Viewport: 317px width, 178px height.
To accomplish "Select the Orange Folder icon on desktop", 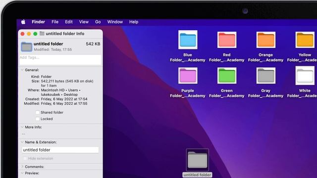I will click(266, 40).
